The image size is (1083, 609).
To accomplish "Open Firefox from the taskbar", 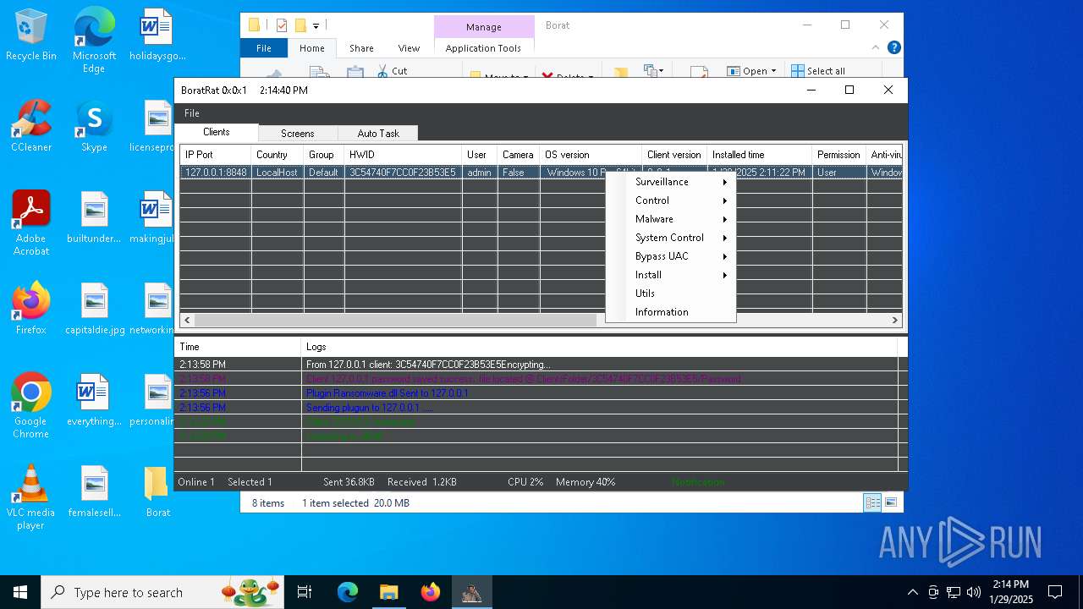I will [x=430, y=592].
